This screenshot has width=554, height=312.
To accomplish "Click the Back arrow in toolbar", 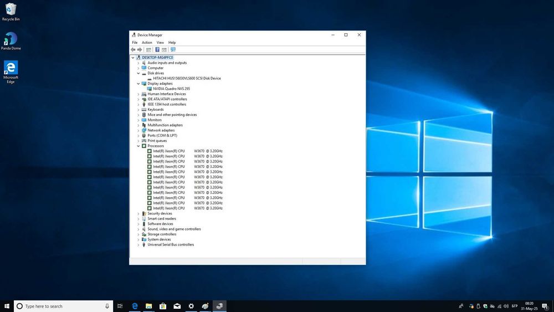I will pyautogui.click(x=133, y=49).
